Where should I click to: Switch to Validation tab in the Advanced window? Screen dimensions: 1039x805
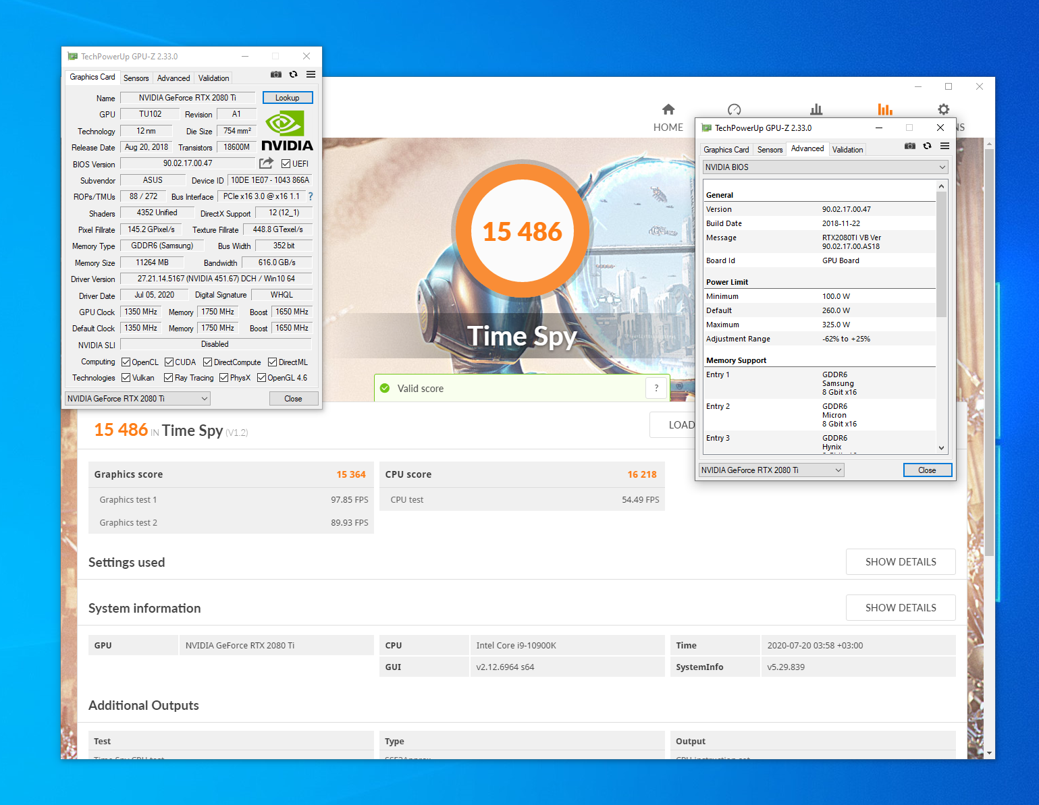coord(847,150)
